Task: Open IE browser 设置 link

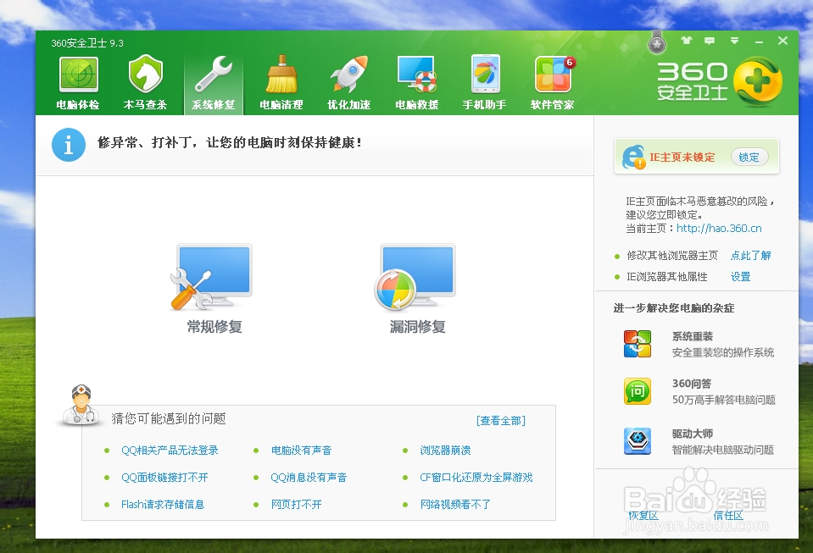Action: 740,276
